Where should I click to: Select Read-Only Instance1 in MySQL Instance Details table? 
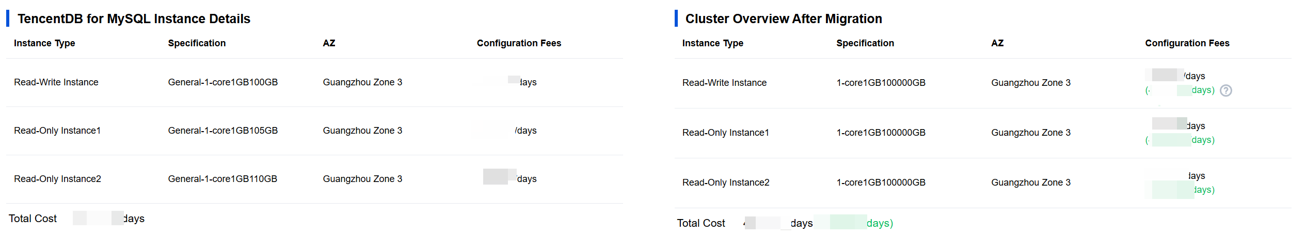coord(57,131)
